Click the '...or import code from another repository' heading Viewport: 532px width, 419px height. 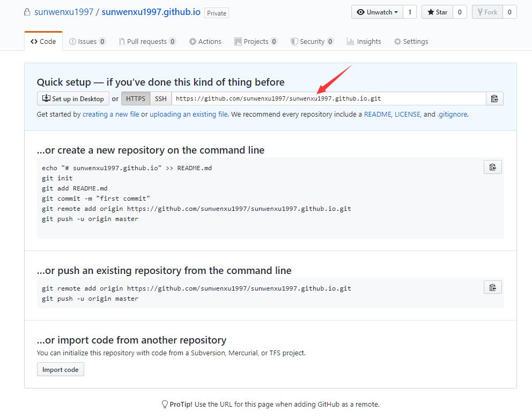131,340
